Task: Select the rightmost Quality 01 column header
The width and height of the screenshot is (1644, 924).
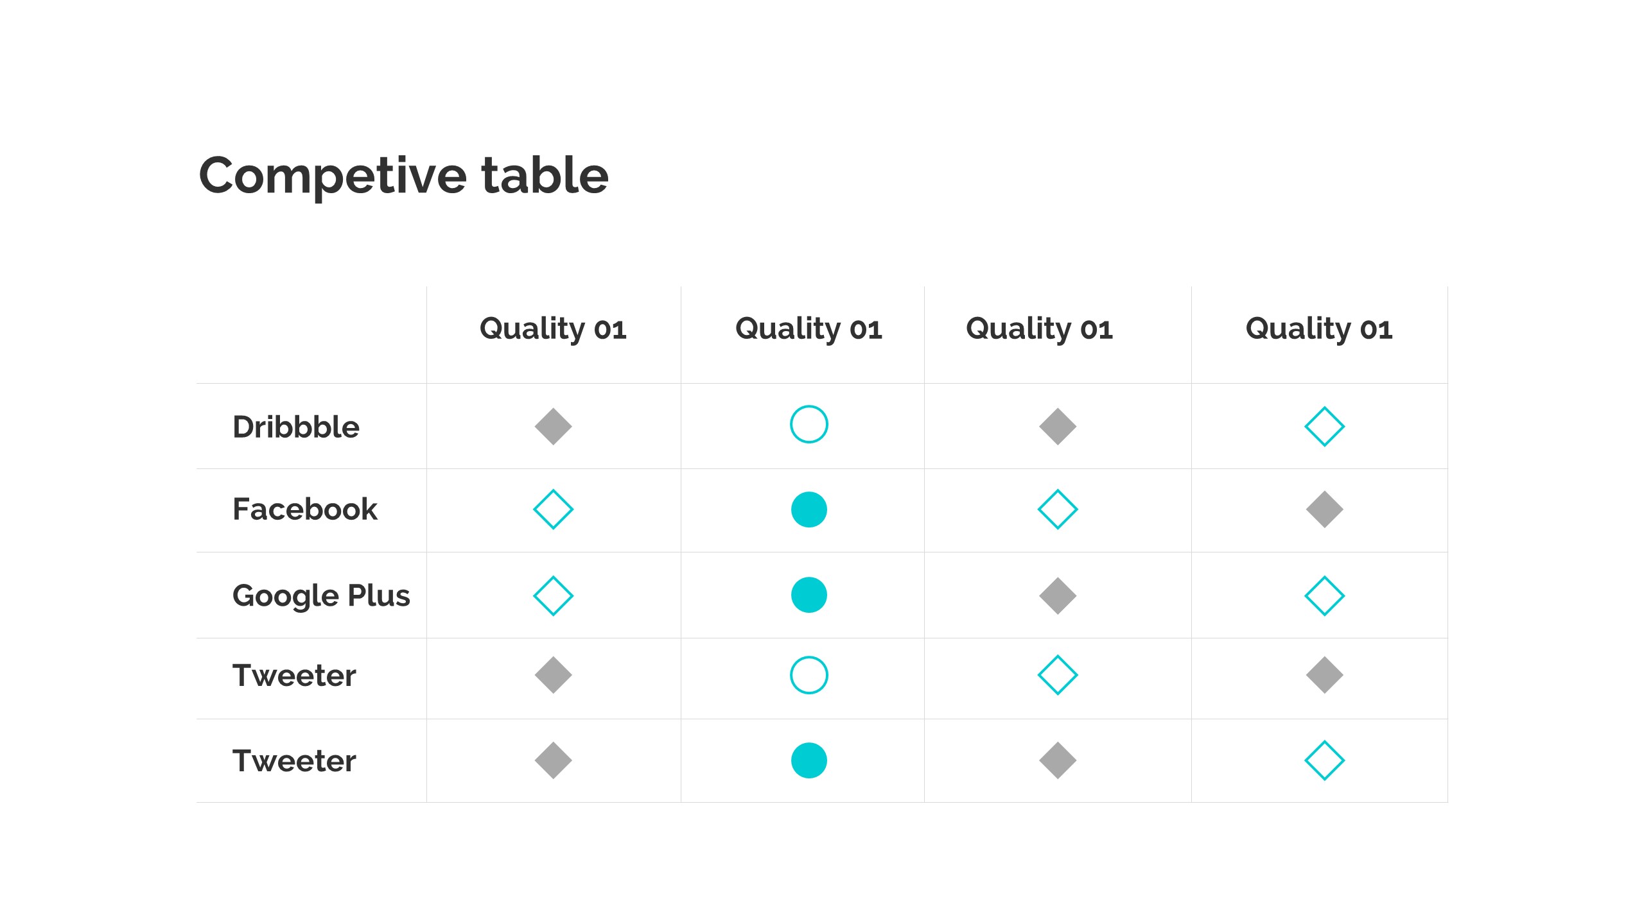Action: point(1319,329)
